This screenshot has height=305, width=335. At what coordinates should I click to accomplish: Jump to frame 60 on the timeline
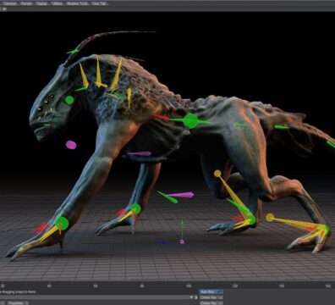click(96, 286)
